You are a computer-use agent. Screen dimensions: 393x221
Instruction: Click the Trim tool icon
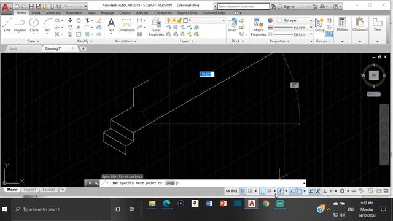[x=87, y=20]
